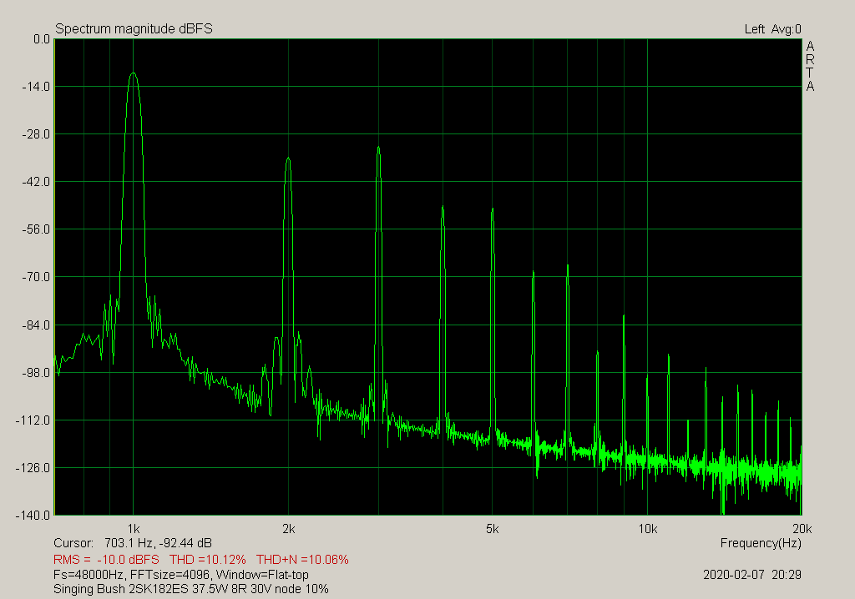Click the 2k frequency axis label
Viewport: 855px width, 599px height.
click(x=288, y=529)
